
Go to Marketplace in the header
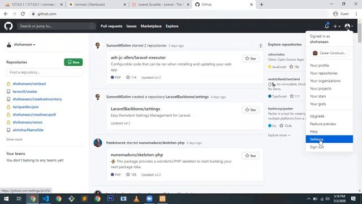click(151, 26)
